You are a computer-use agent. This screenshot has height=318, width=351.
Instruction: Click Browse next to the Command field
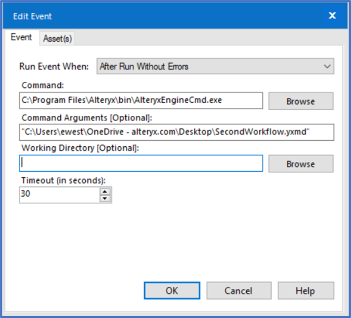(300, 101)
